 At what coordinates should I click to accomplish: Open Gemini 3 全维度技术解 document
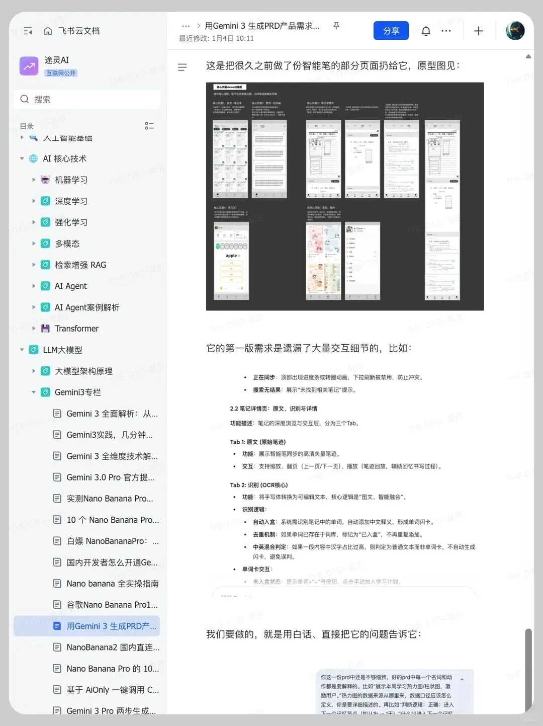coord(112,456)
